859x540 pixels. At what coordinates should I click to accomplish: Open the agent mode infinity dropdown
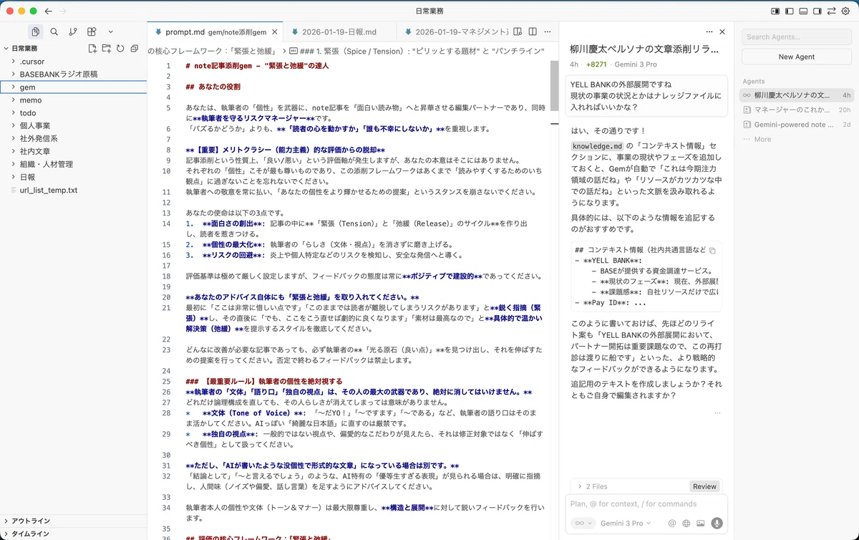(583, 524)
